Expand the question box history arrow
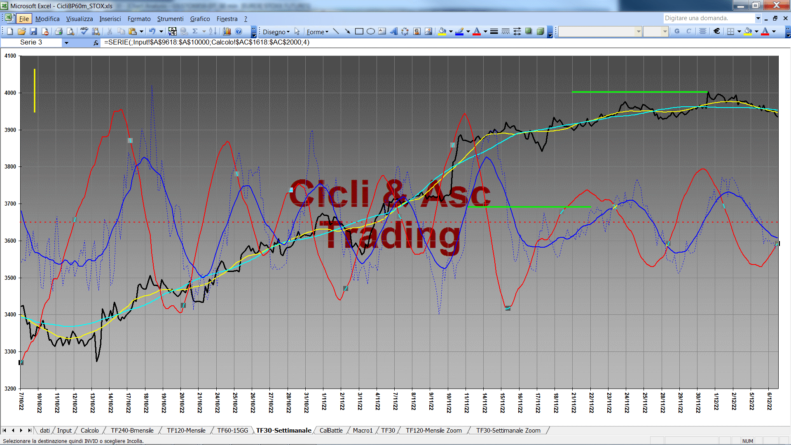Screen dimensions: 791x445 (758, 18)
